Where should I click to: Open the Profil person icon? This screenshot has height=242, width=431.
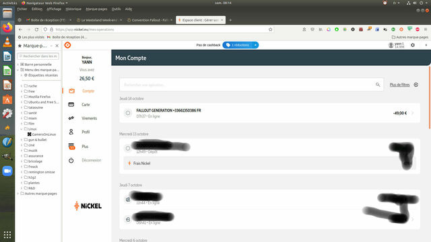tap(71, 132)
